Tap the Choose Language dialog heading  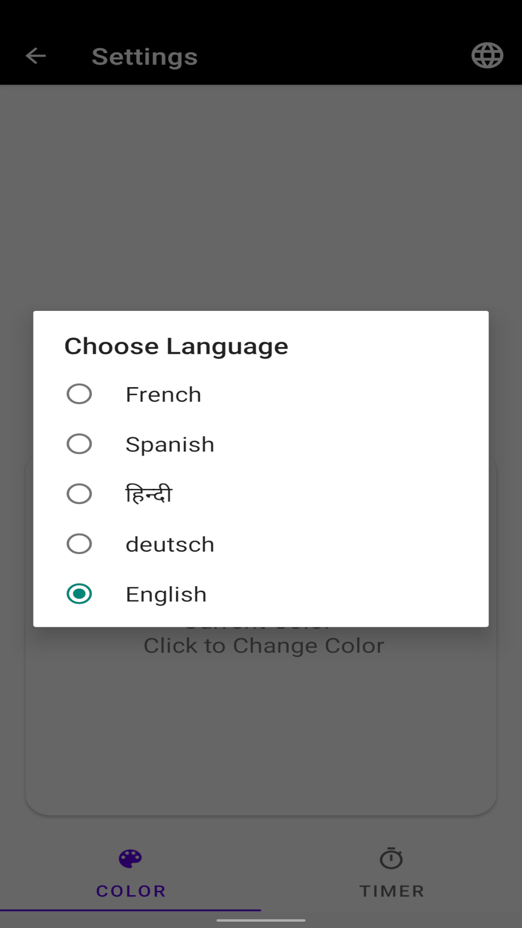176,347
